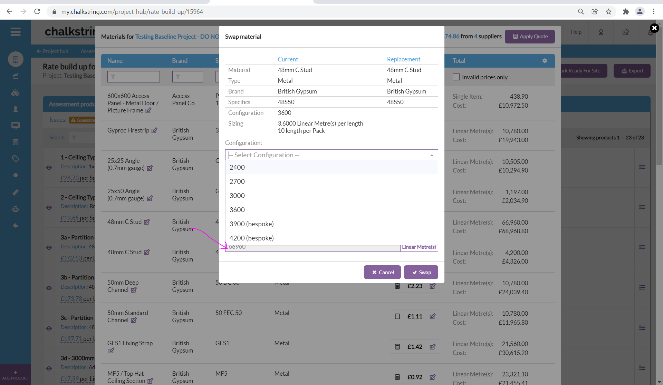663x385 pixels.
Task: Click the Name column filter field
Action: pyautogui.click(x=134, y=77)
